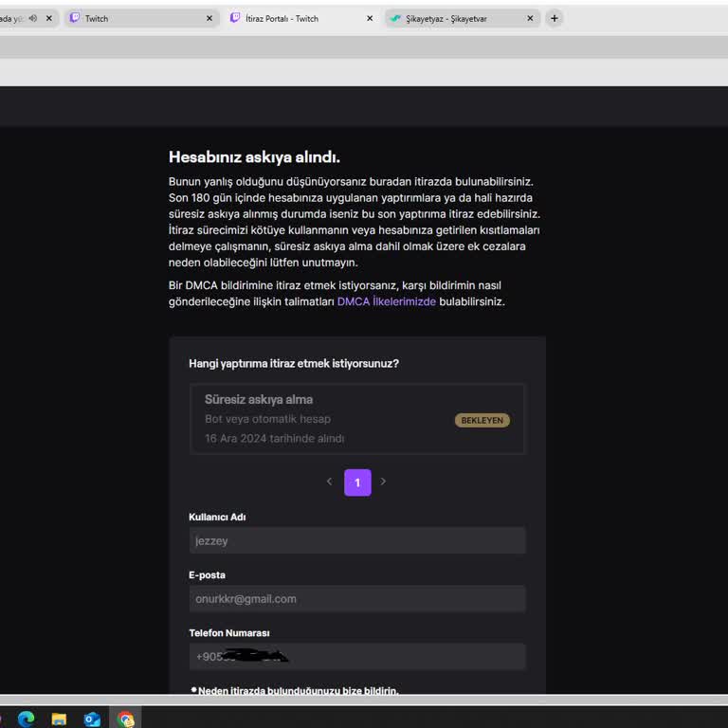
Task: Open a new browser tab
Action: click(x=555, y=19)
